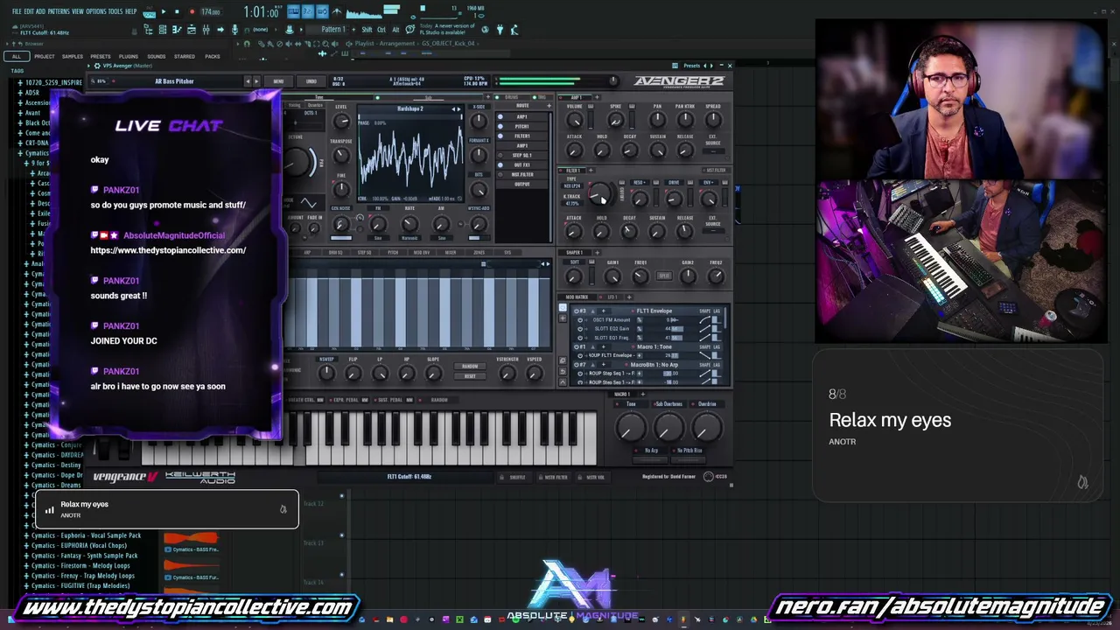This screenshot has height=630, width=1120.
Task: Open the ENV dropdown in Filter 1
Action: (709, 183)
